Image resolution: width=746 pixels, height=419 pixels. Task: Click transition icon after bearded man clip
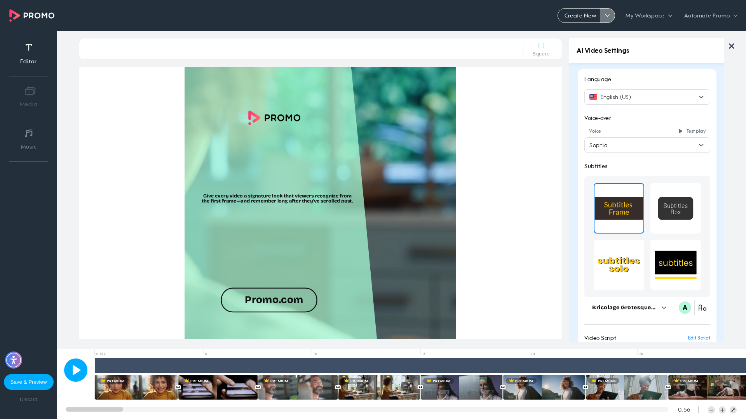[x=338, y=387]
